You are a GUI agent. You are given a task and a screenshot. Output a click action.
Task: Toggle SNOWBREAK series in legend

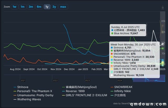coord(122,87)
